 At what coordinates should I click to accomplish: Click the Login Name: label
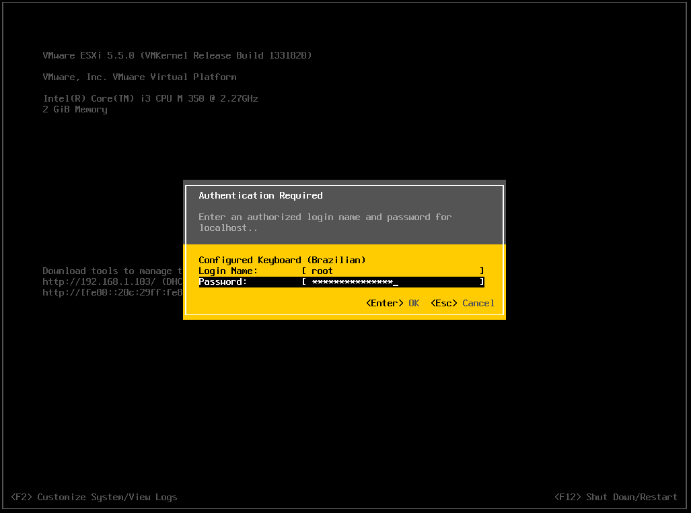pyautogui.click(x=228, y=271)
